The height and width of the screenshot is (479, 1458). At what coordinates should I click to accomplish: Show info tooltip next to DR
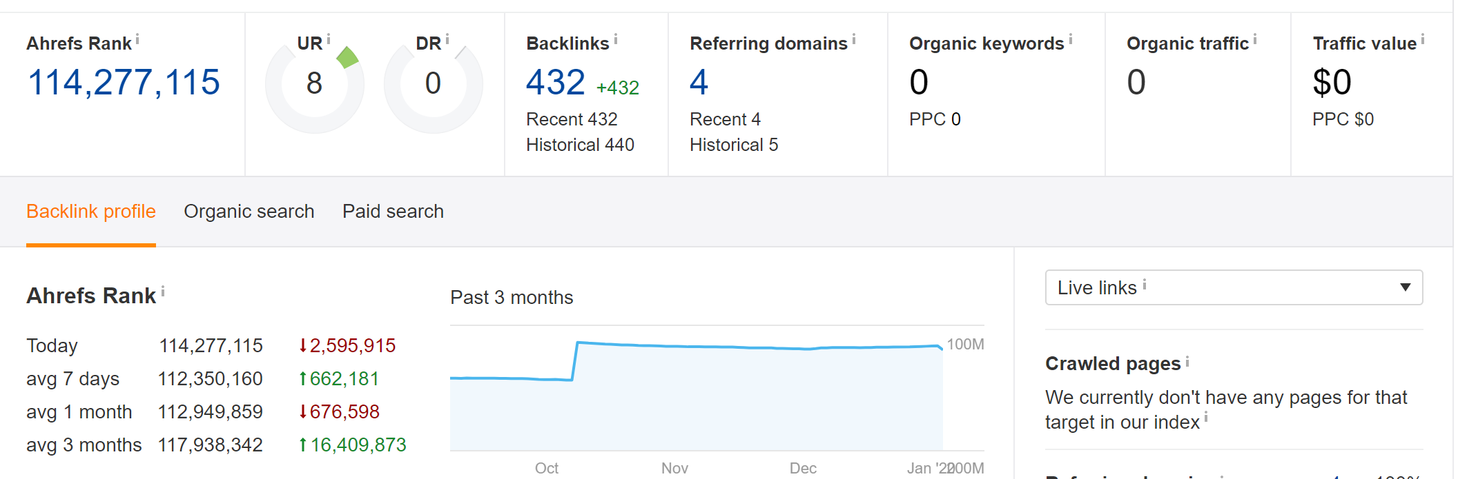click(x=447, y=39)
